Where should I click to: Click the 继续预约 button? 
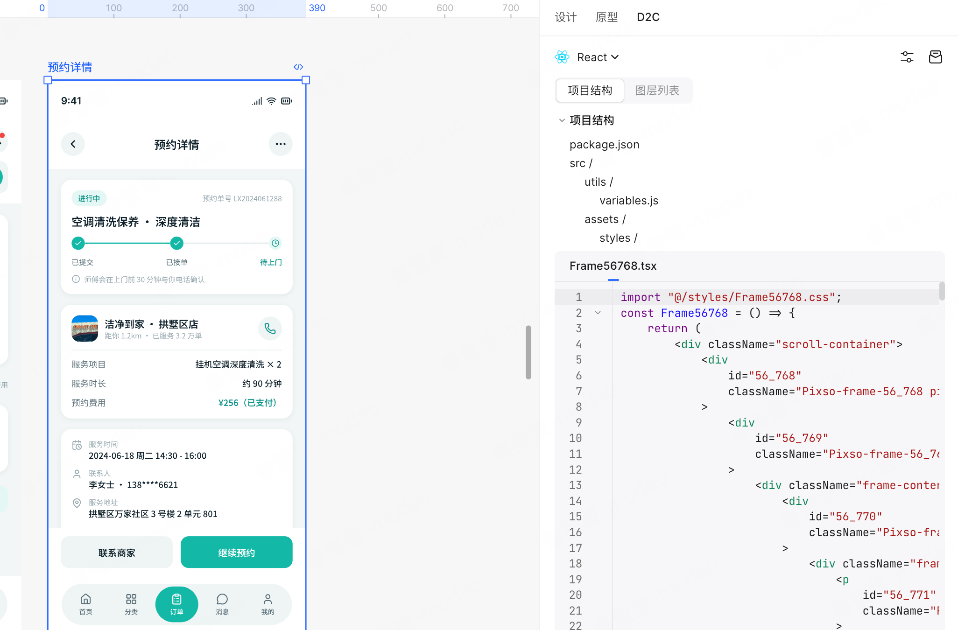coord(237,553)
